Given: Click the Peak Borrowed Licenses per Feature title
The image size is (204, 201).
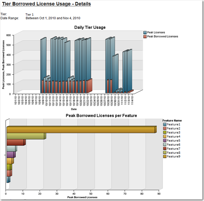Looking at the screenshot, I should [x=101, y=115].
